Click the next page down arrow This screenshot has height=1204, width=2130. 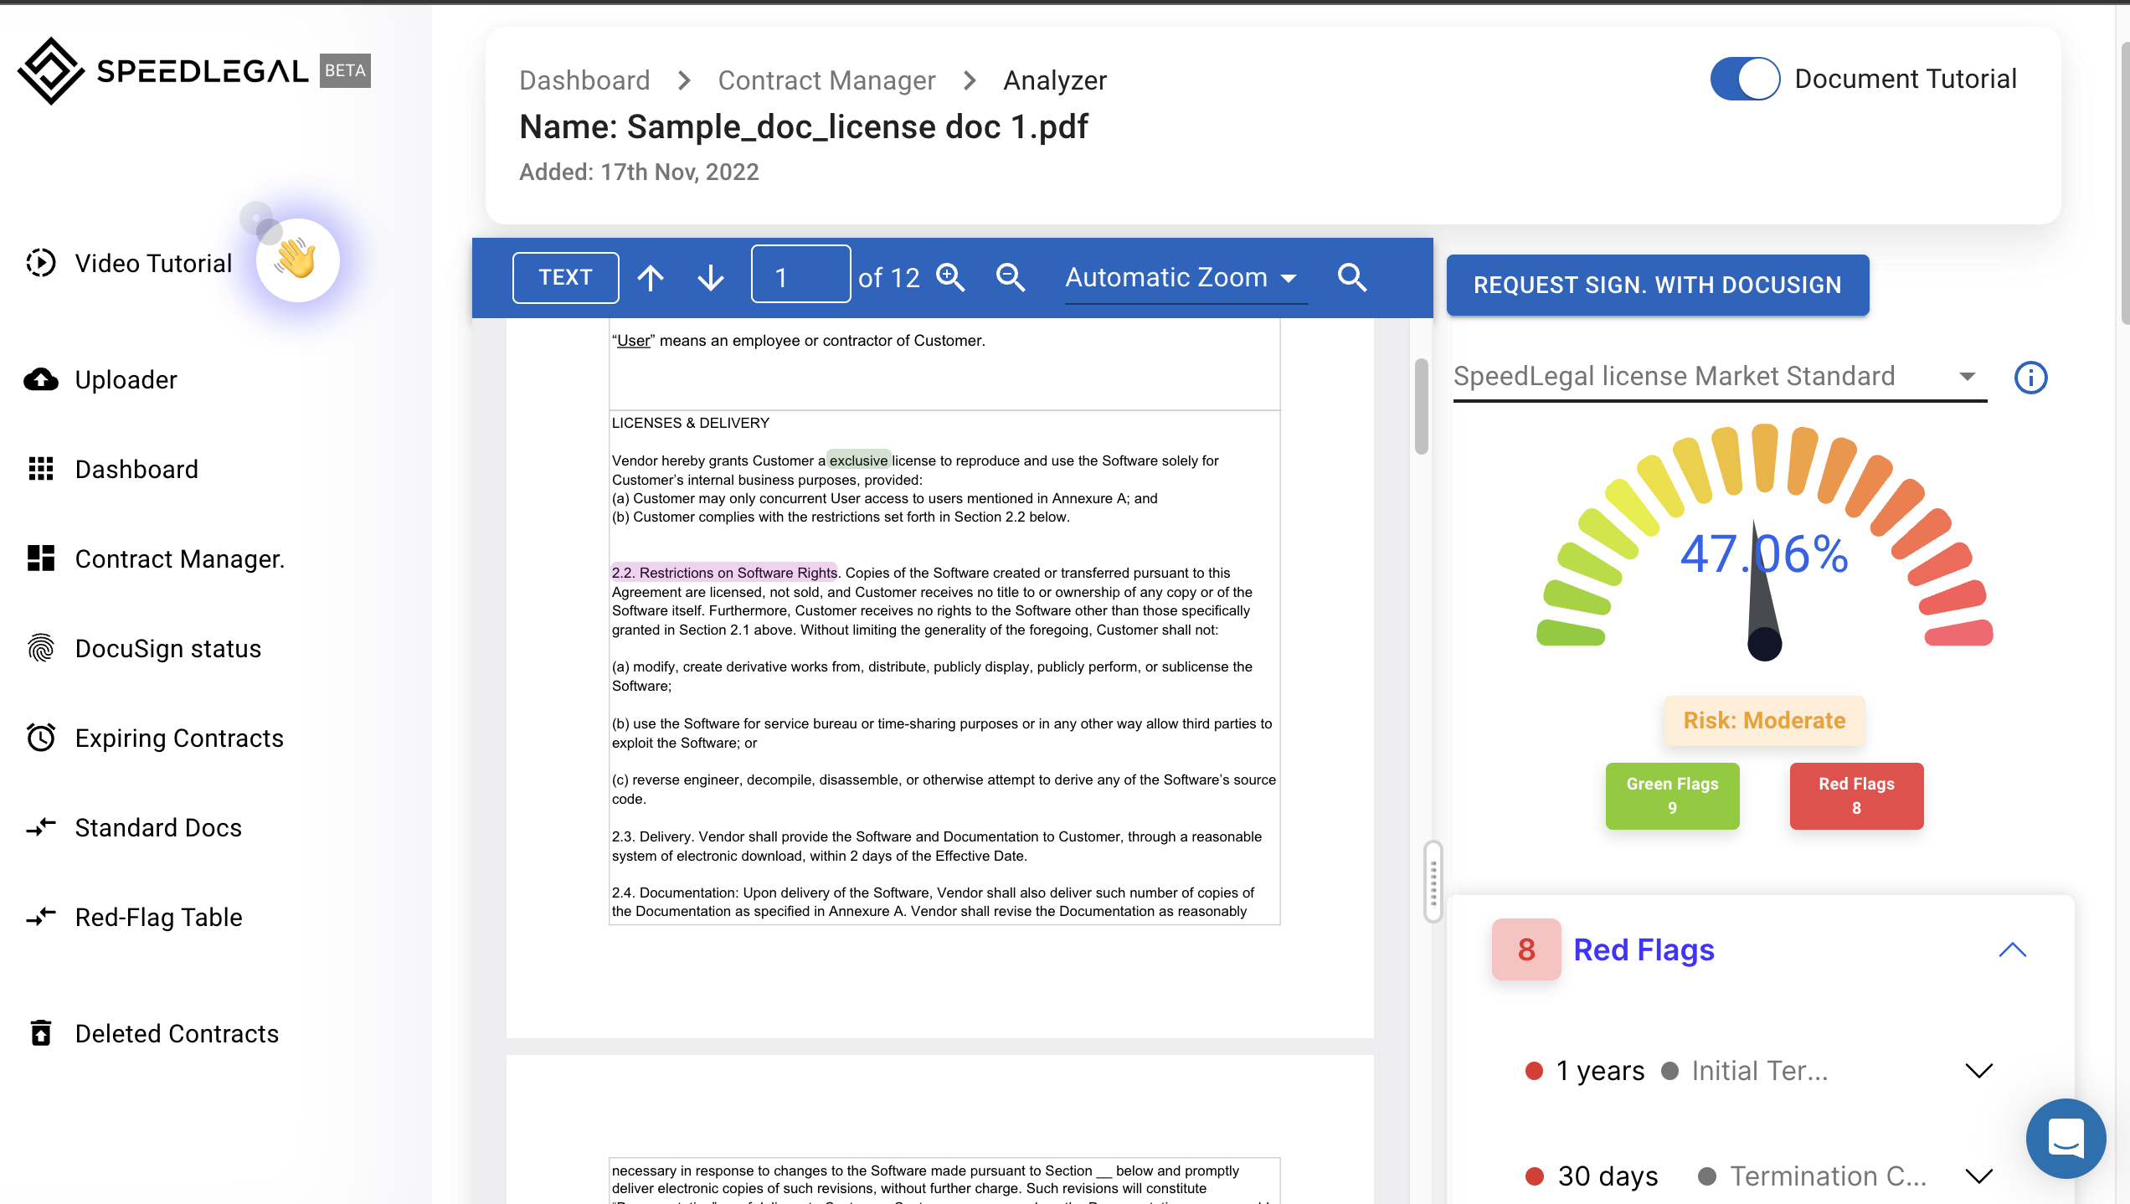coord(711,277)
